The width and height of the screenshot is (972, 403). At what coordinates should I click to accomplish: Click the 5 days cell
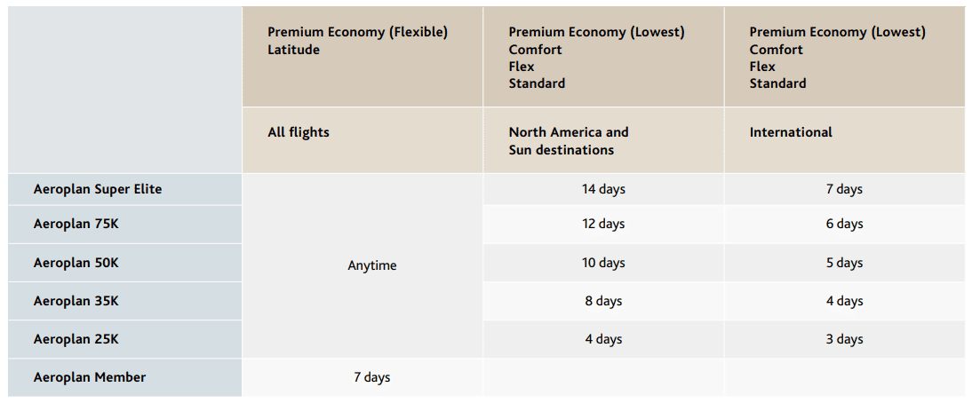coord(844,263)
